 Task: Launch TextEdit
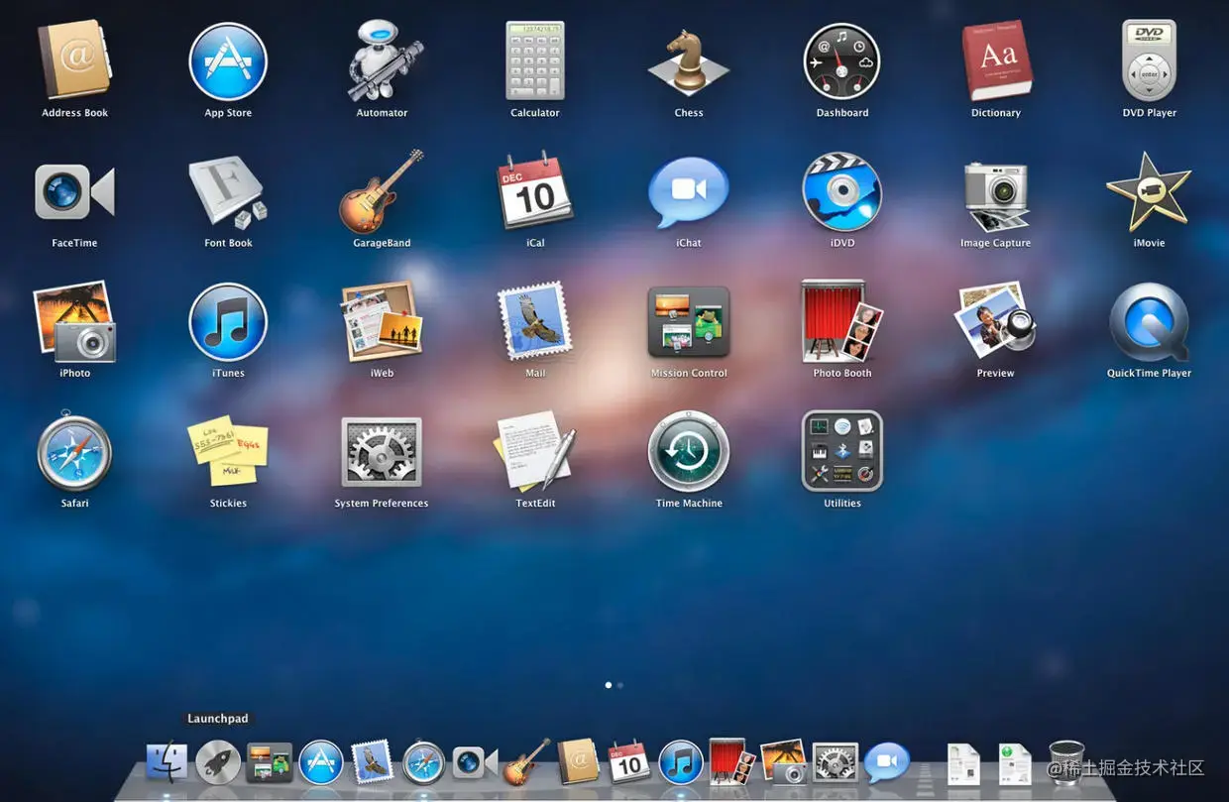pos(535,452)
